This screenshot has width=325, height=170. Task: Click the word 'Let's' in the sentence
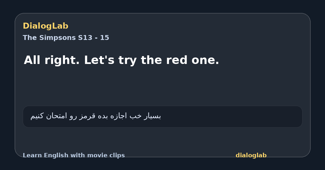99,60
